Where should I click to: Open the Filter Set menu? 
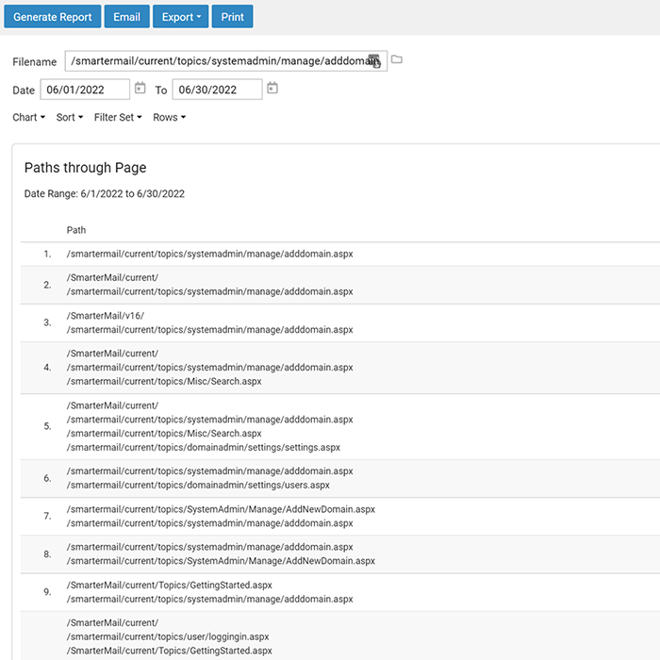118,118
